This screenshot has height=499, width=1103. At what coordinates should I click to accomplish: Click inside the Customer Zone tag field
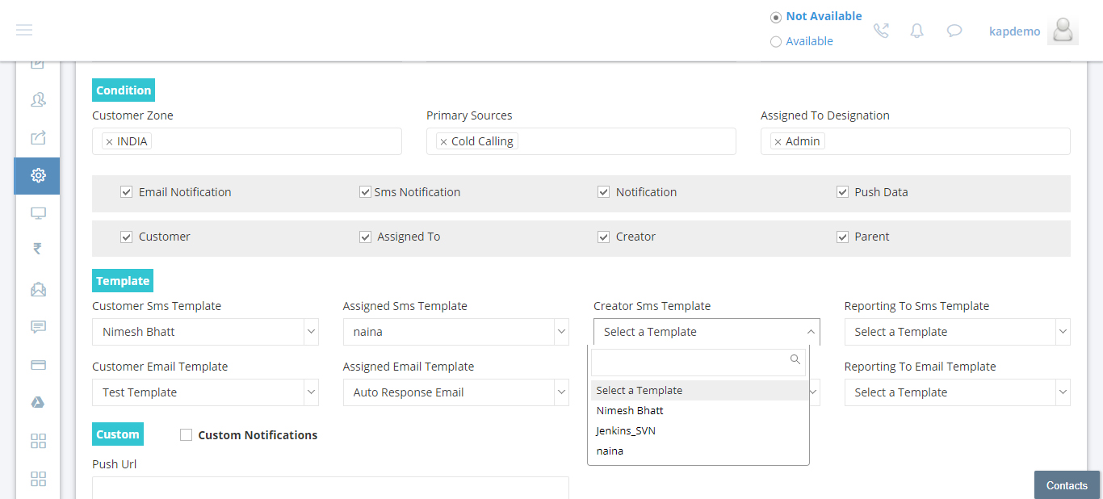[x=247, y=141]
